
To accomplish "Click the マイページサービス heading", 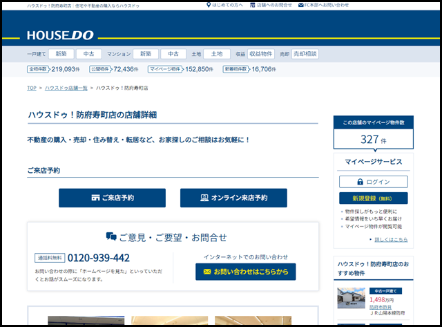I will click(374, 162).
